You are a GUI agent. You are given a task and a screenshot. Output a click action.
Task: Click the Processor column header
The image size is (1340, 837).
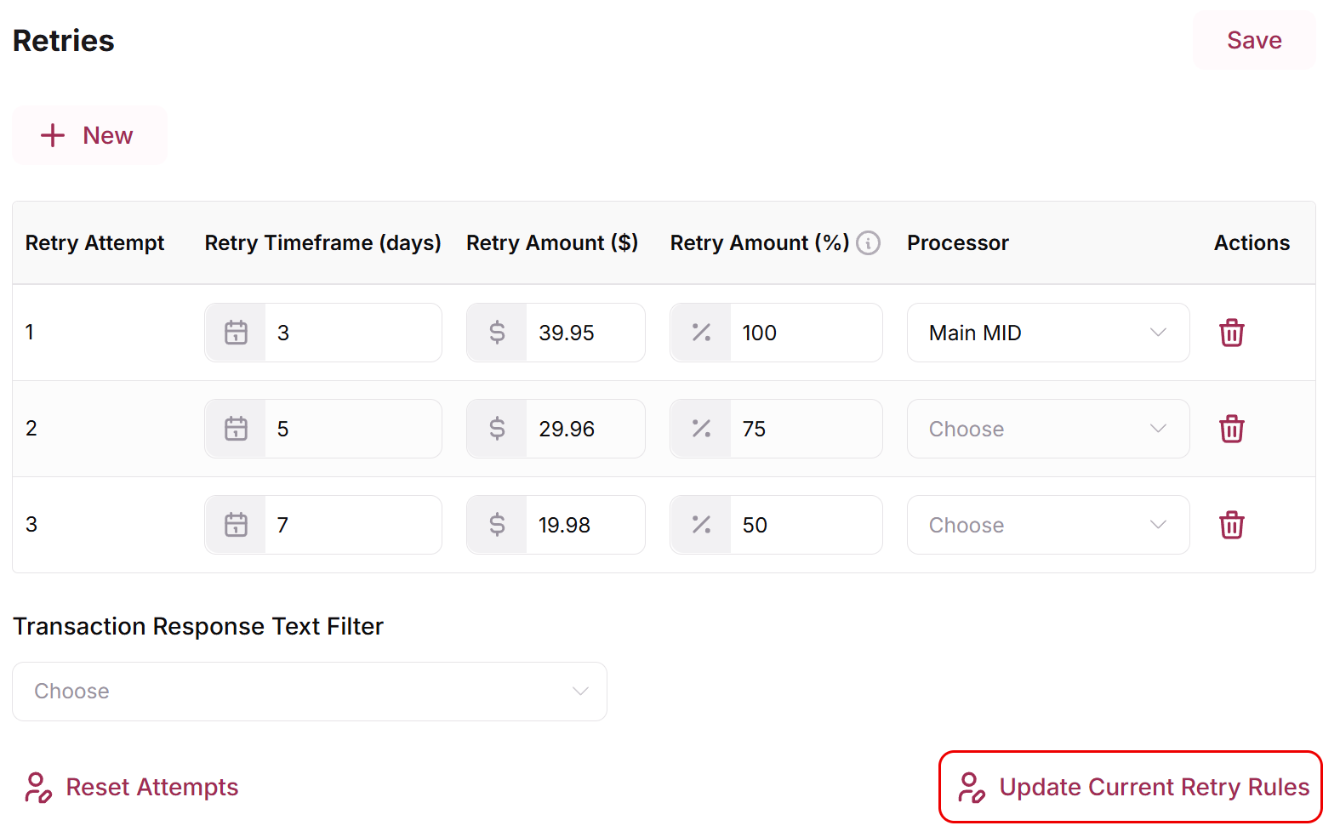tap(958, 243)
